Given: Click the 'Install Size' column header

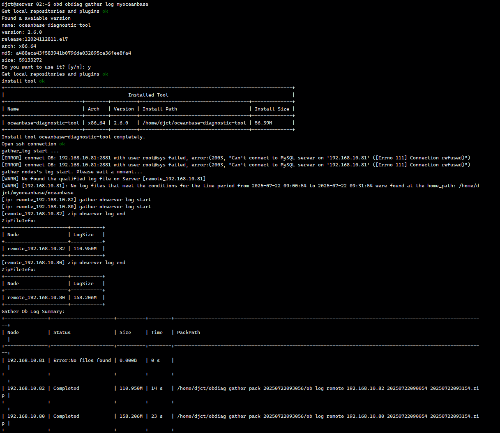Looking at the screenshot, I should [x=272, y=109].
